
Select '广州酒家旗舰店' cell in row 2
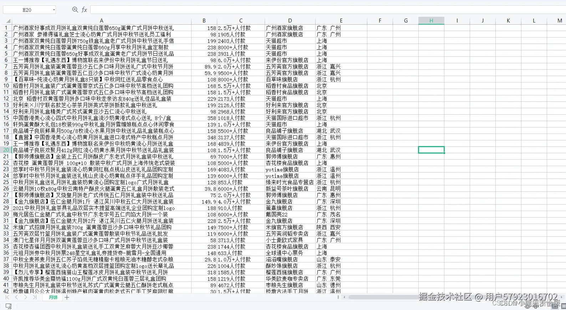pyautogui.click(x=290, y=34)
